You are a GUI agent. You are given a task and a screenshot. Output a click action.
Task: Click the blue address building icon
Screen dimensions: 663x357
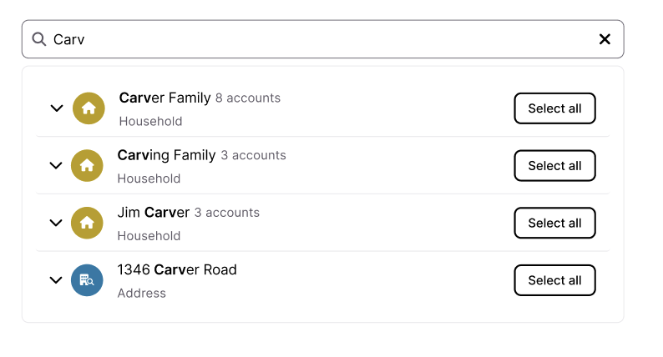pos(87,280)
